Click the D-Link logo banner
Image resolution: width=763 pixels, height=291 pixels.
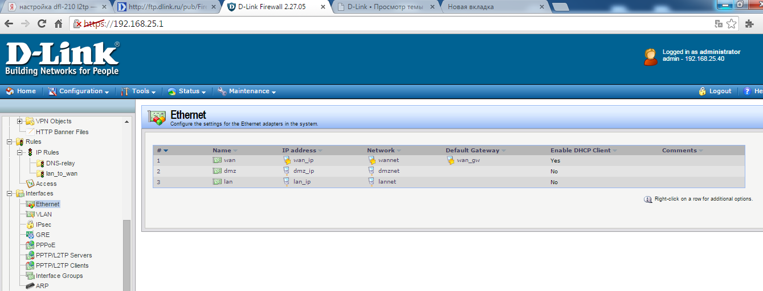point(62,59)
